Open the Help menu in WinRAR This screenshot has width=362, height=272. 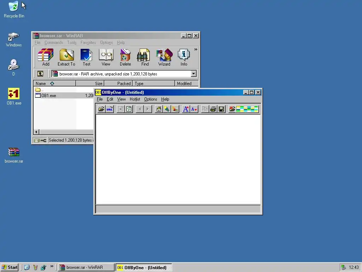point(121,42)
